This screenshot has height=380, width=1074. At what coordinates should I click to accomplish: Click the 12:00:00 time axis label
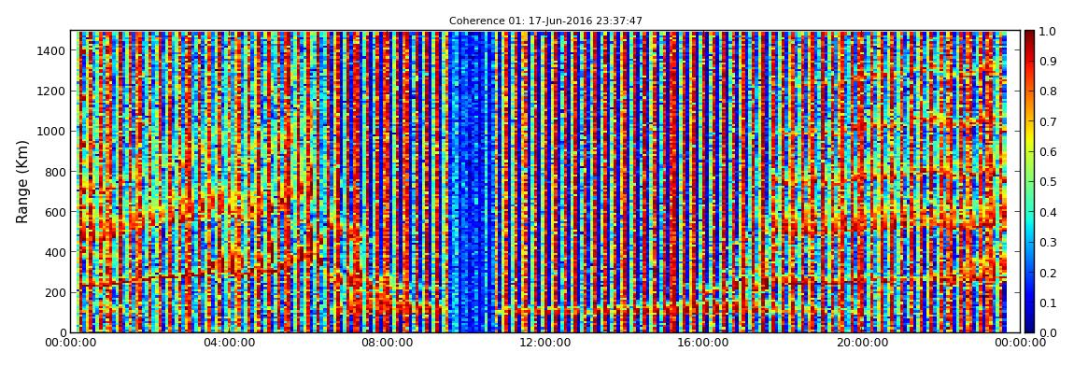click(x=545, y=343)
